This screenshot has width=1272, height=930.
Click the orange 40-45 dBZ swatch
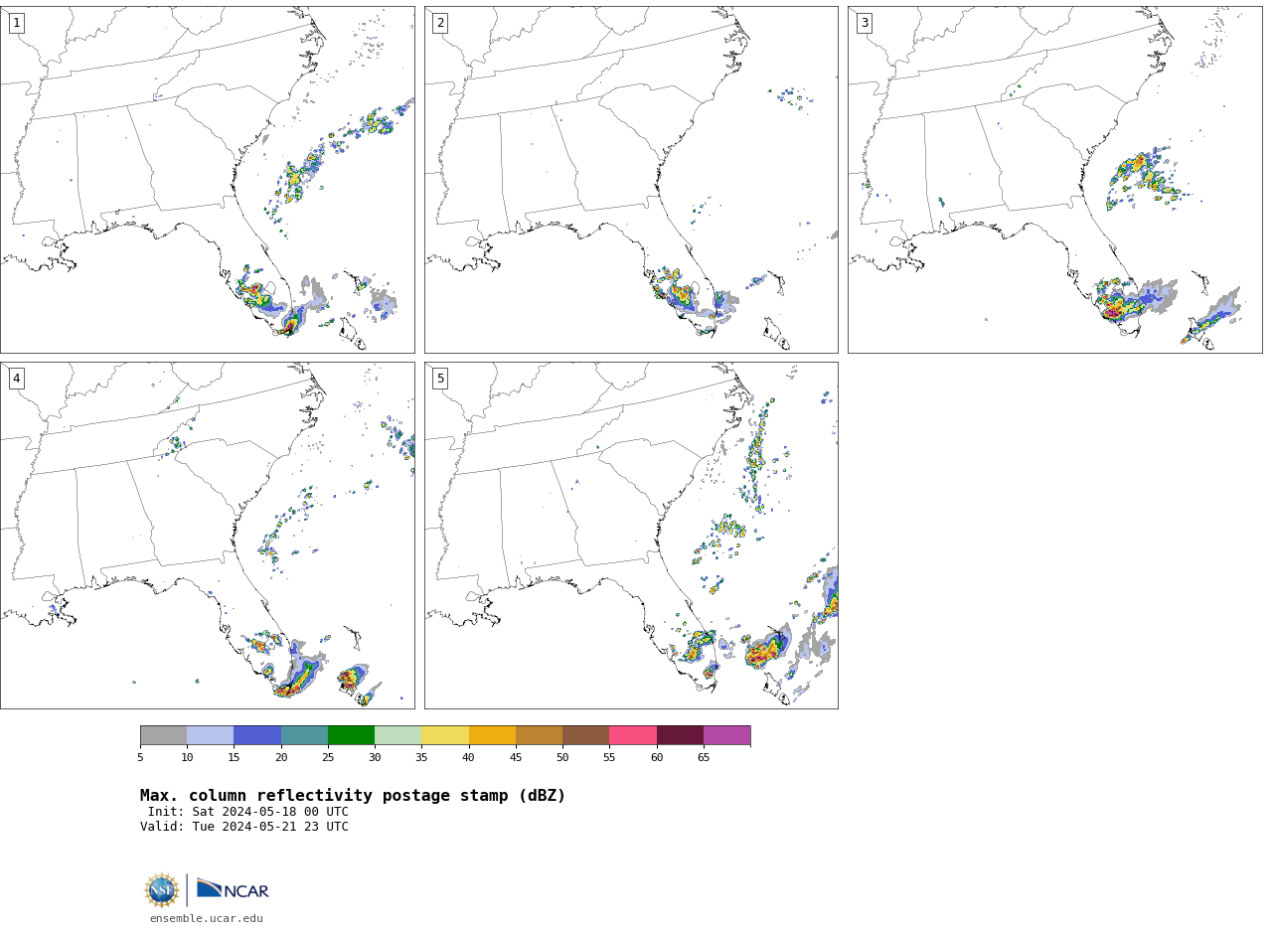coord(492,735)
